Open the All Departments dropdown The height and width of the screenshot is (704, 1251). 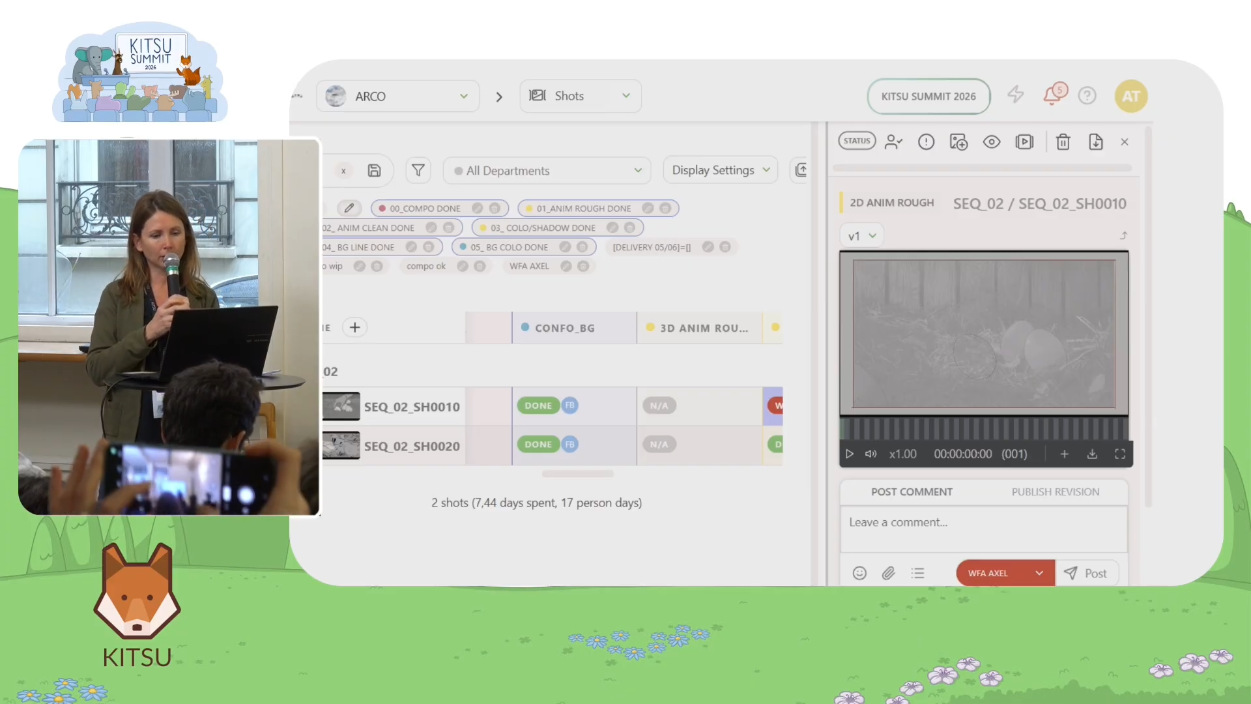pyautogui.click(x=547, y=170)
